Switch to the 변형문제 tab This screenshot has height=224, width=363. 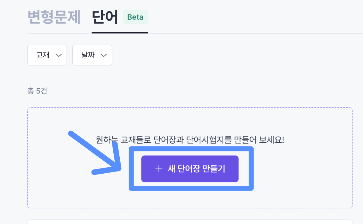[54, 17]
